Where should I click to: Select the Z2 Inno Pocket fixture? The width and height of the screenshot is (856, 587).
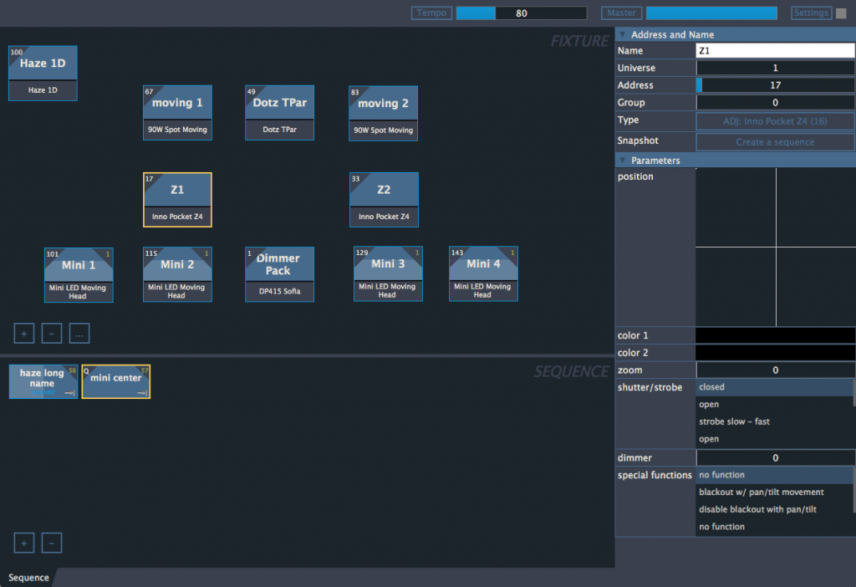[x=384, y=199]
